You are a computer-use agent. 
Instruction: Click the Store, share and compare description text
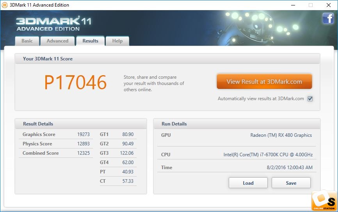pos(154,83)
